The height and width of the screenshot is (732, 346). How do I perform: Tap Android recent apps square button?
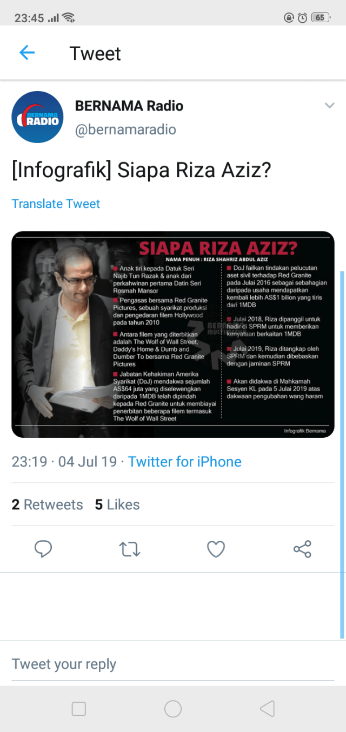79,709
